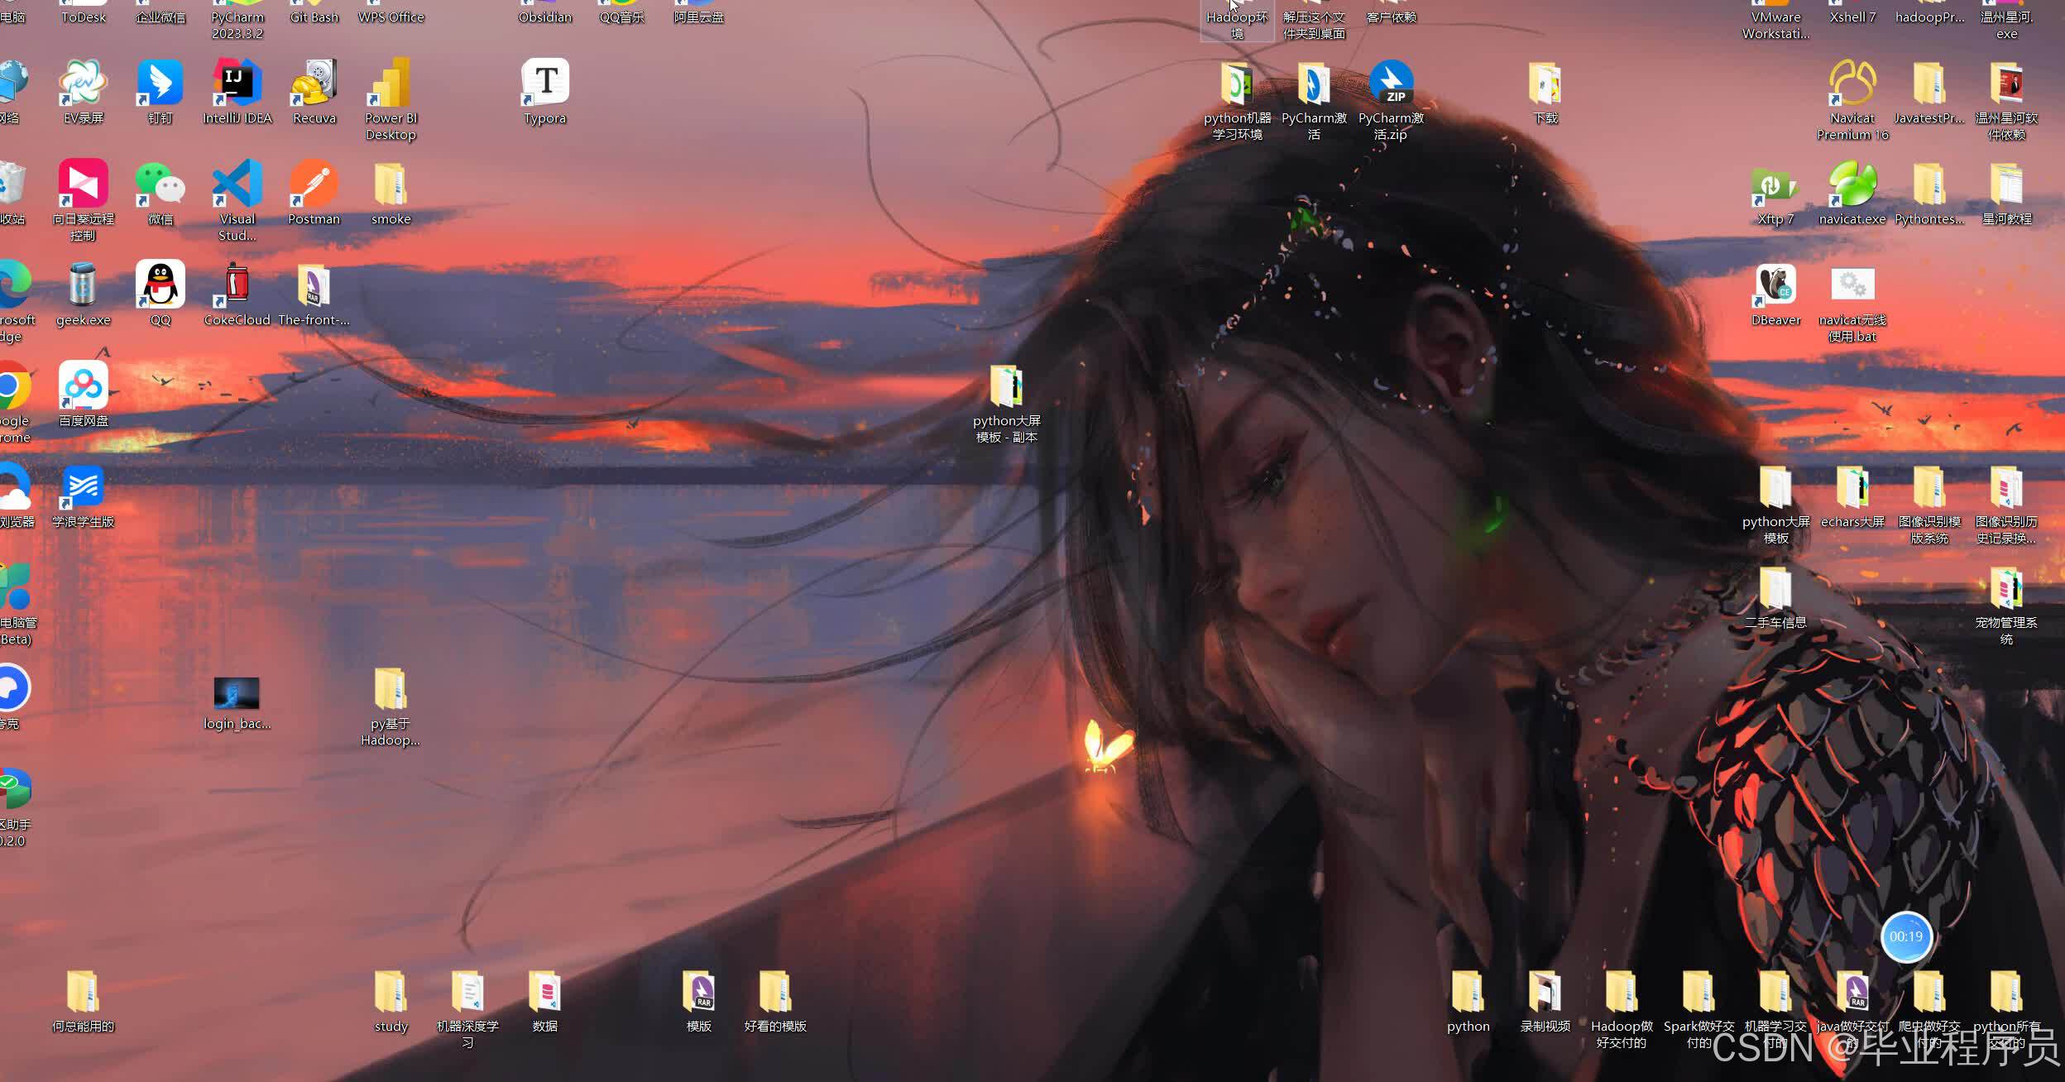
Task: Select the WeChat (微信) icon
Action: pyautogui.click(x=161, y=184)
